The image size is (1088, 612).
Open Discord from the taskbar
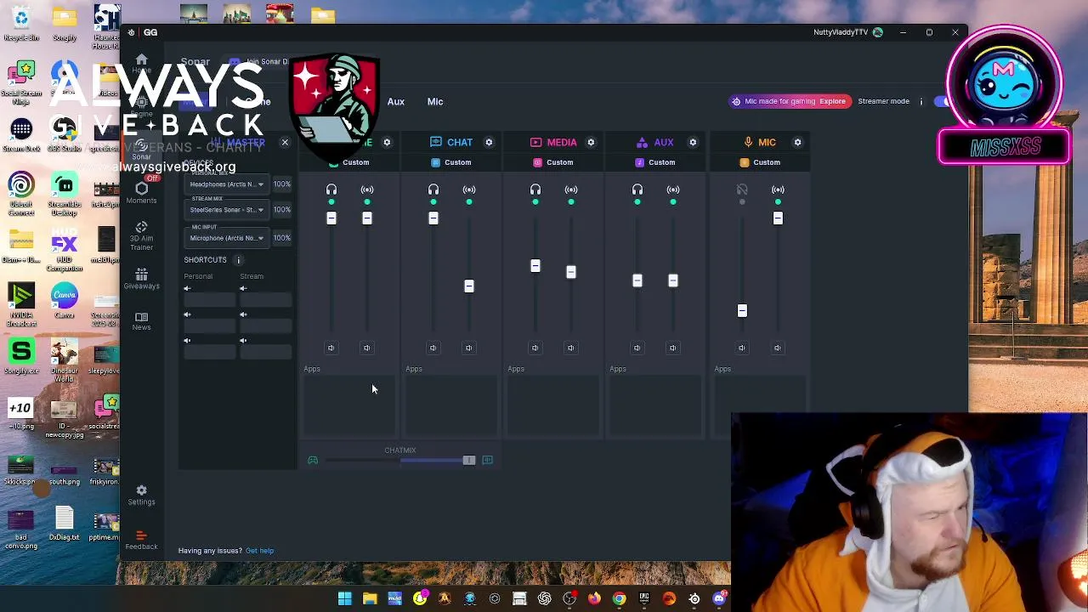point(719,598)
